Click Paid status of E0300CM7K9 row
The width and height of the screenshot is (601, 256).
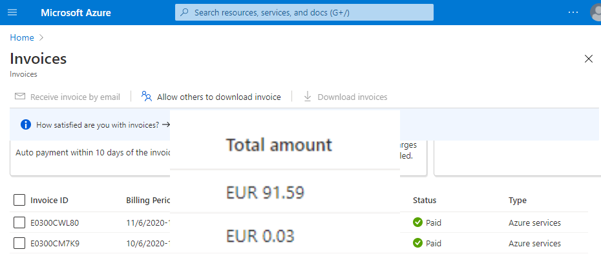(x=427, y=243)
